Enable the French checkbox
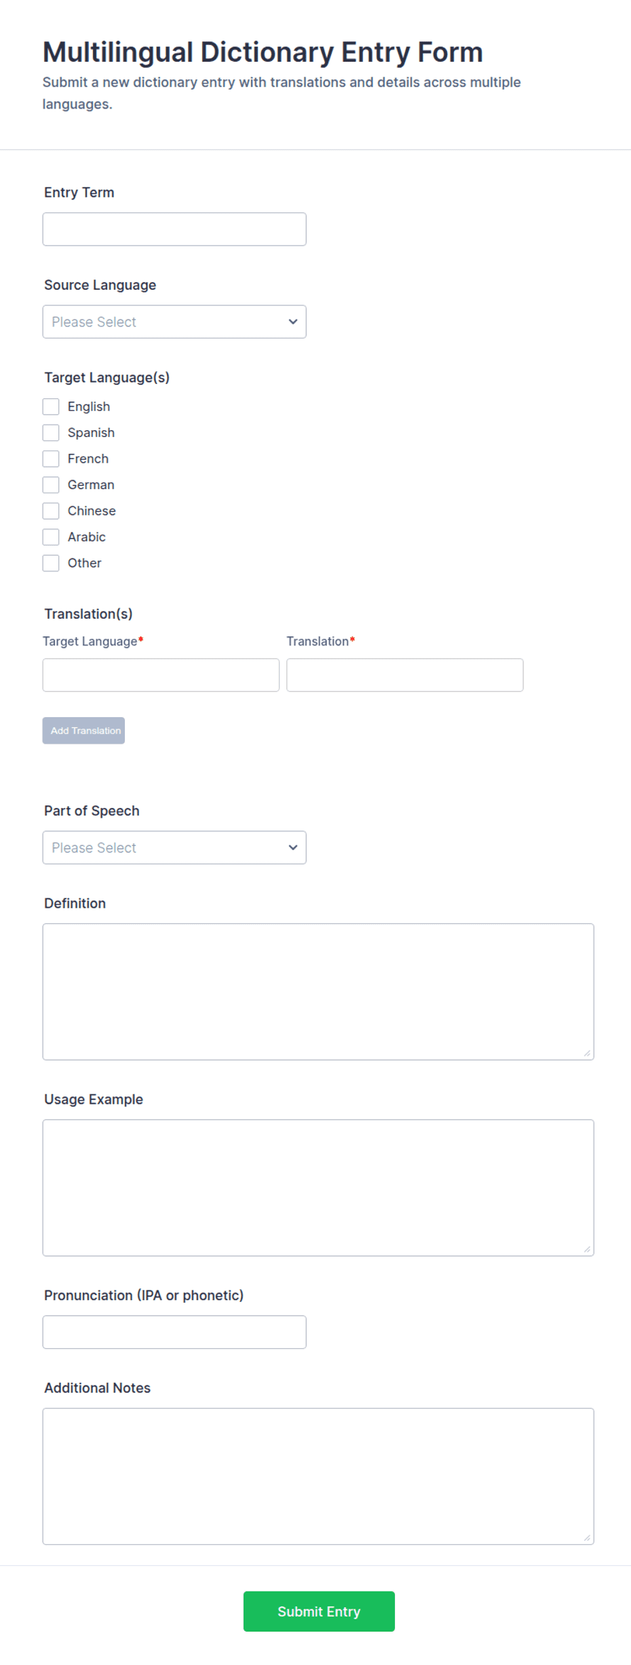The width and height of the screenshot is (631, 1665). point(51,459)
